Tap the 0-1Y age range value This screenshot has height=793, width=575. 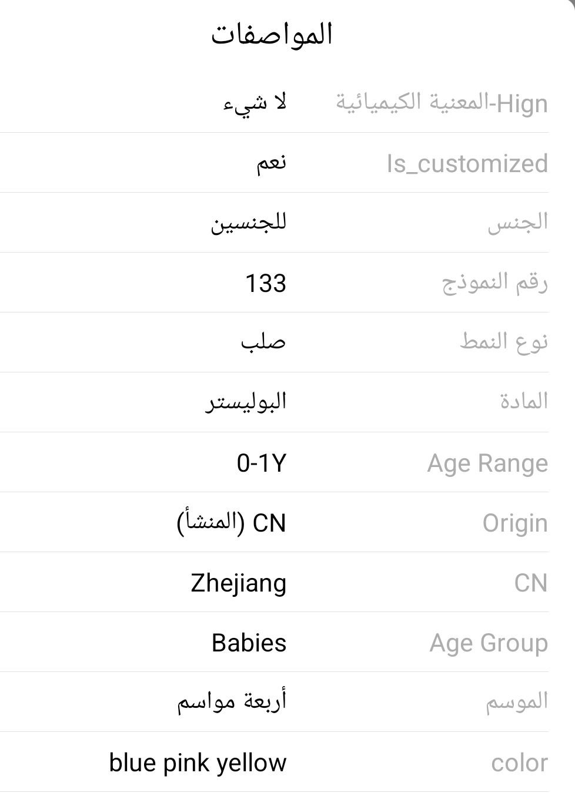262,463
